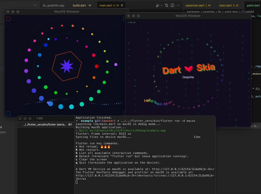Click the blue square at bottom-left of canvas
Screen dimensions: 261x194
[8, 113]
